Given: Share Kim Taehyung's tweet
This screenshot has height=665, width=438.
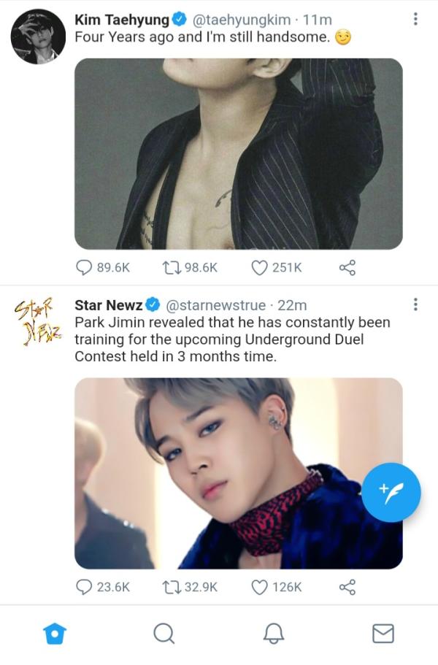Looking at the screenshot, I should pos(347,268).
